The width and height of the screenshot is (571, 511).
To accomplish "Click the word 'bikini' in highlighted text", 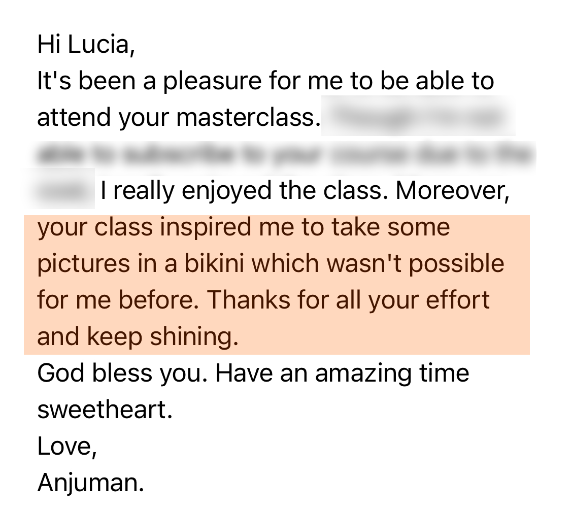I will [x=214, y=263].
